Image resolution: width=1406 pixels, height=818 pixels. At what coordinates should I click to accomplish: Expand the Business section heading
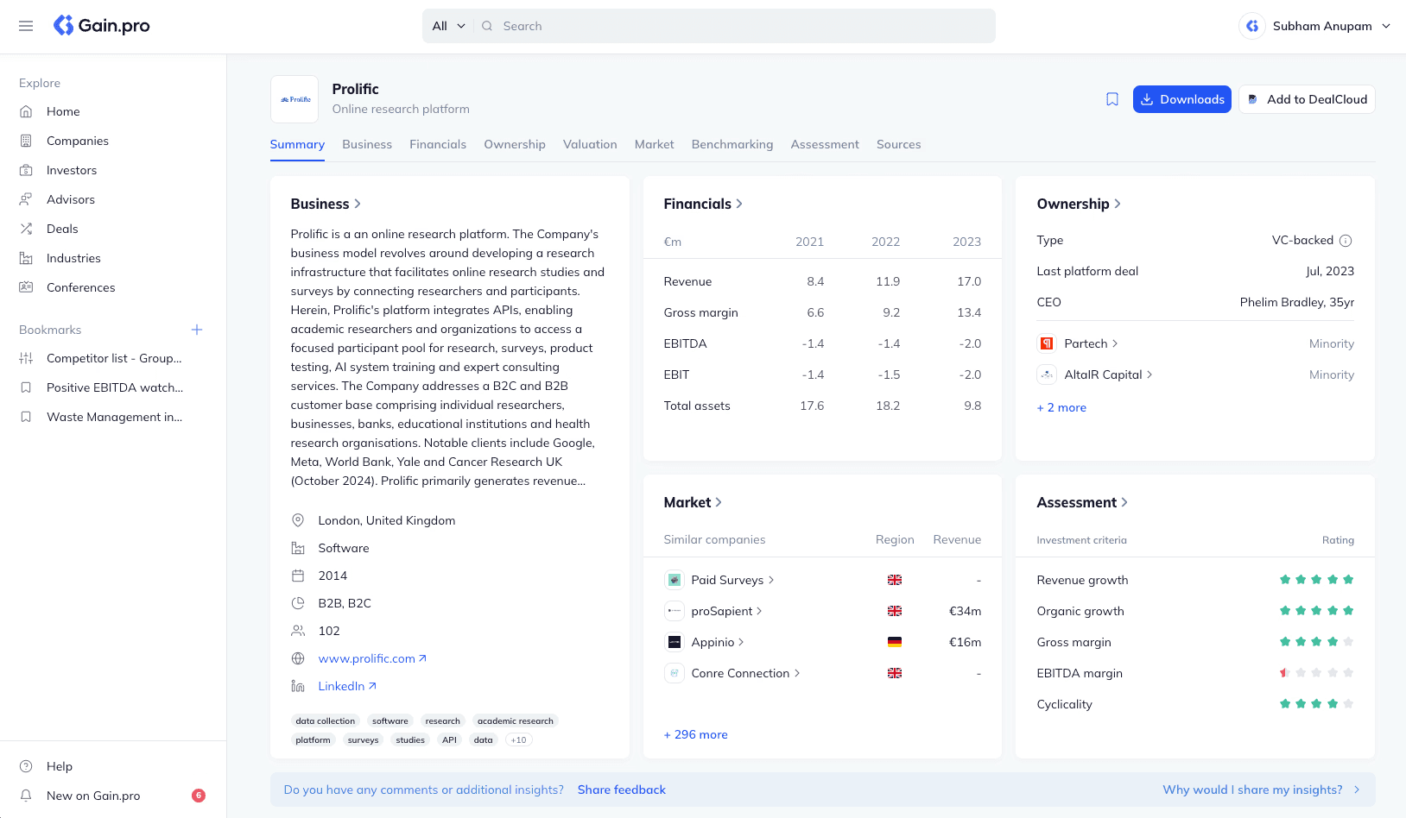[x=326, y=204]
